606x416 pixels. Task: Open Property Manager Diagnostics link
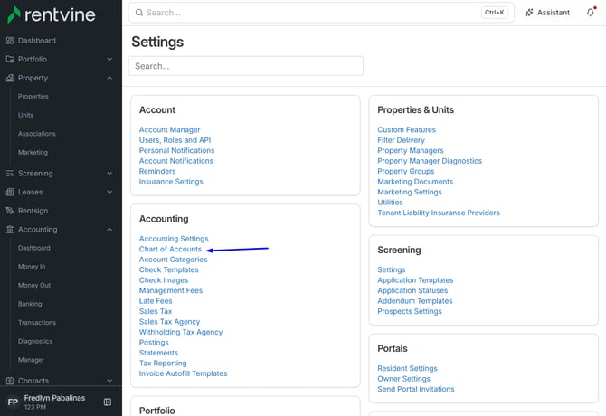[430, 161]
